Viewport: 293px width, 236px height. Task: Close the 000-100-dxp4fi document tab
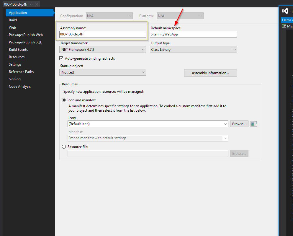(x=37, y=4)
